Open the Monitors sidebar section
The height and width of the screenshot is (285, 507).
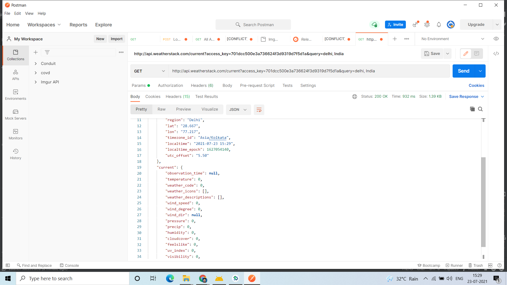(x=16, y=134)
